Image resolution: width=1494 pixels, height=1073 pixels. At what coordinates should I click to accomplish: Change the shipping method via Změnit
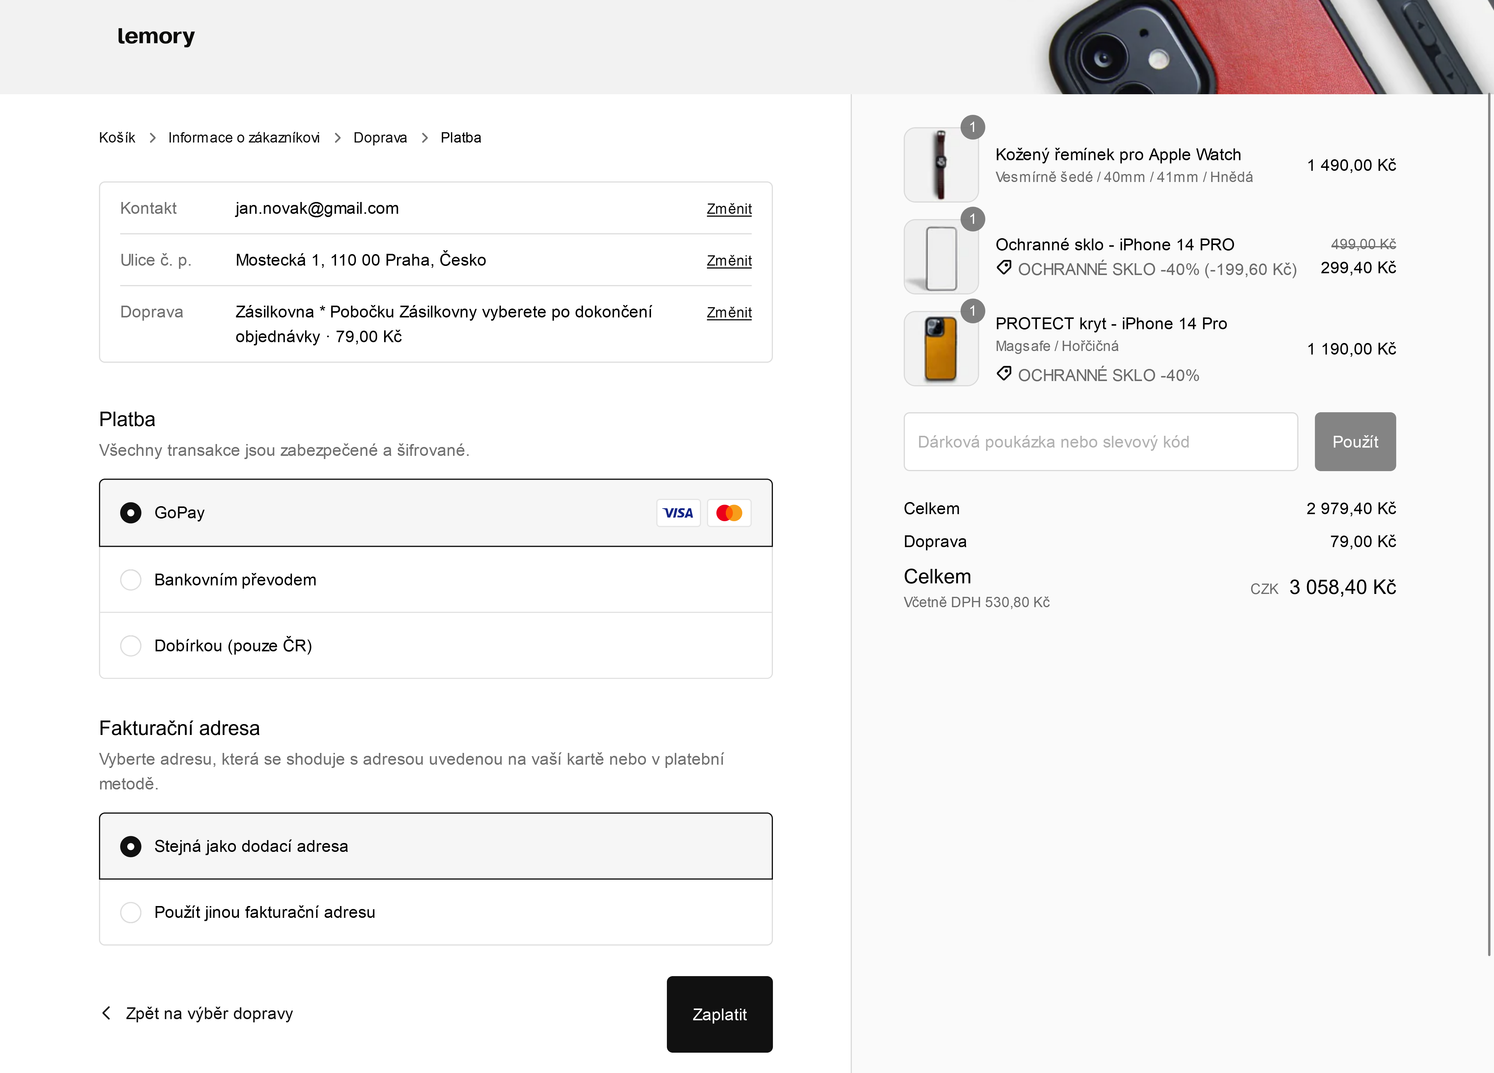click(x=729, y=313)
